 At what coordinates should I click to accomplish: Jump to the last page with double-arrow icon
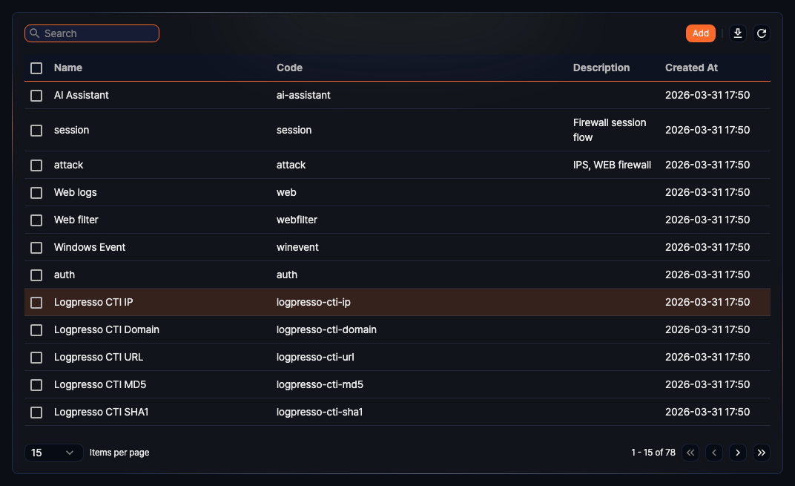(761, 452)
